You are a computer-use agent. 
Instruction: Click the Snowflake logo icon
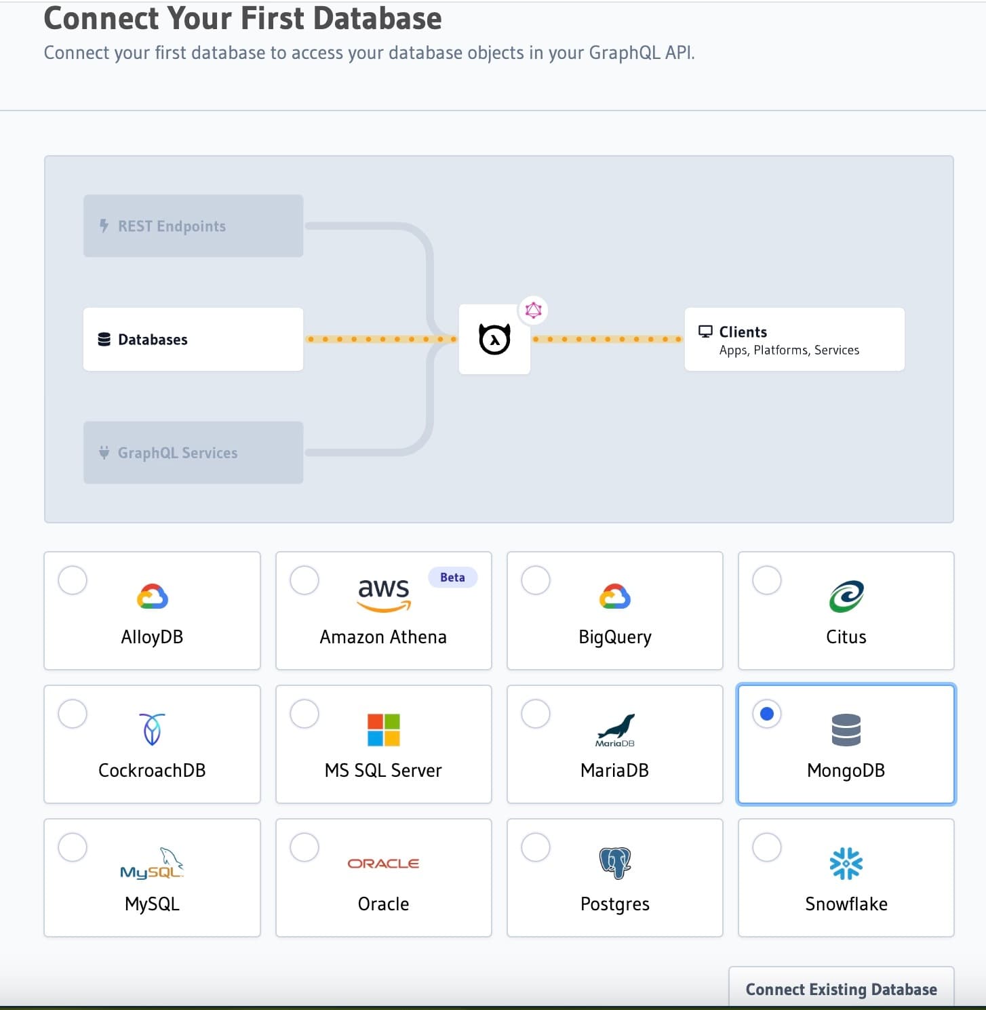pos(846,863)
